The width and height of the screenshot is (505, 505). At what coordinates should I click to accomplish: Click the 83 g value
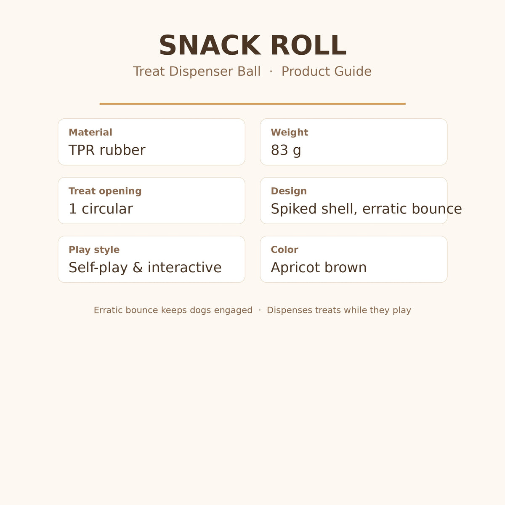(286, 150)
